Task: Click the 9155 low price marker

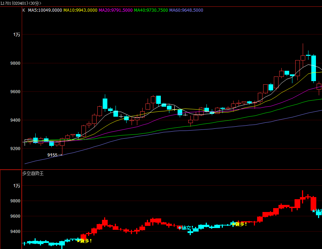Action: (x=55, y=155)
